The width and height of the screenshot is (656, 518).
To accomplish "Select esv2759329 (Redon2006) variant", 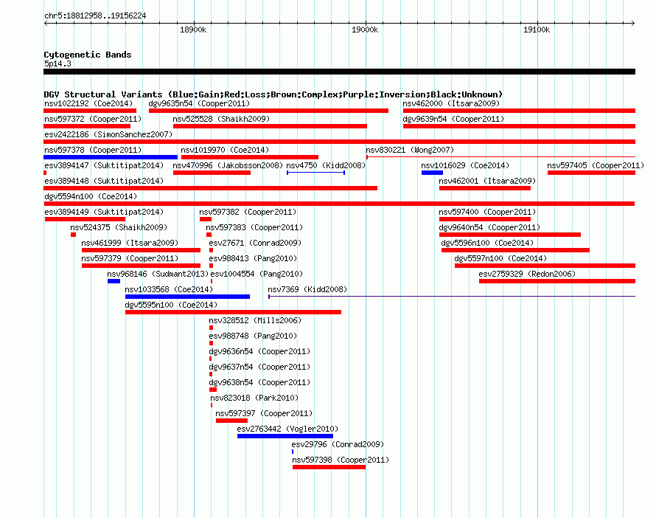I will [527, 274].
